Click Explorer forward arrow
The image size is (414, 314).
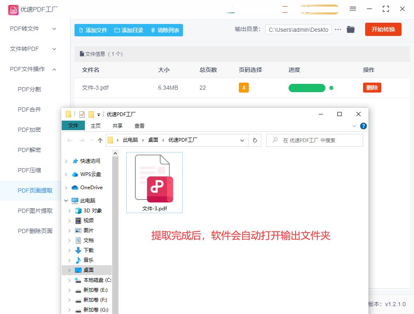[x=82, y=140]
